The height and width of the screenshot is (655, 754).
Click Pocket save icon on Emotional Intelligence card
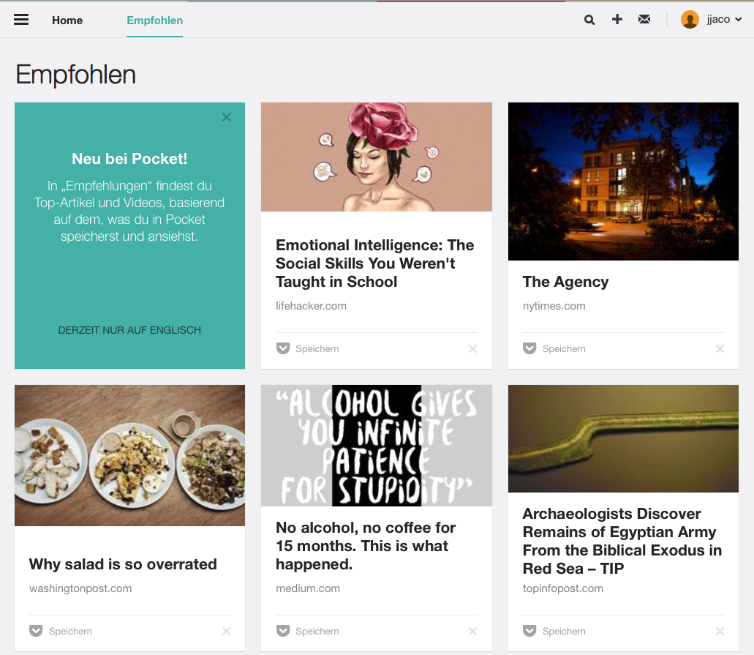[283, 348]
